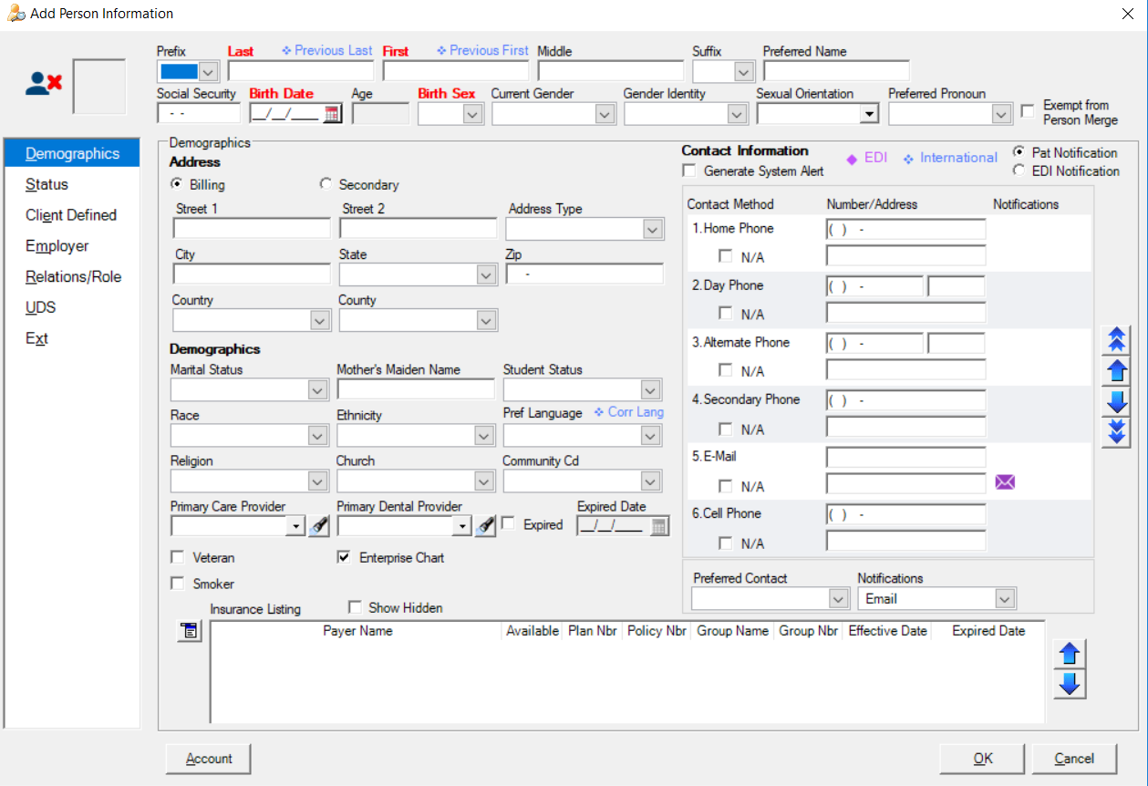Check N/A for E-Mail

pos(726,486)
